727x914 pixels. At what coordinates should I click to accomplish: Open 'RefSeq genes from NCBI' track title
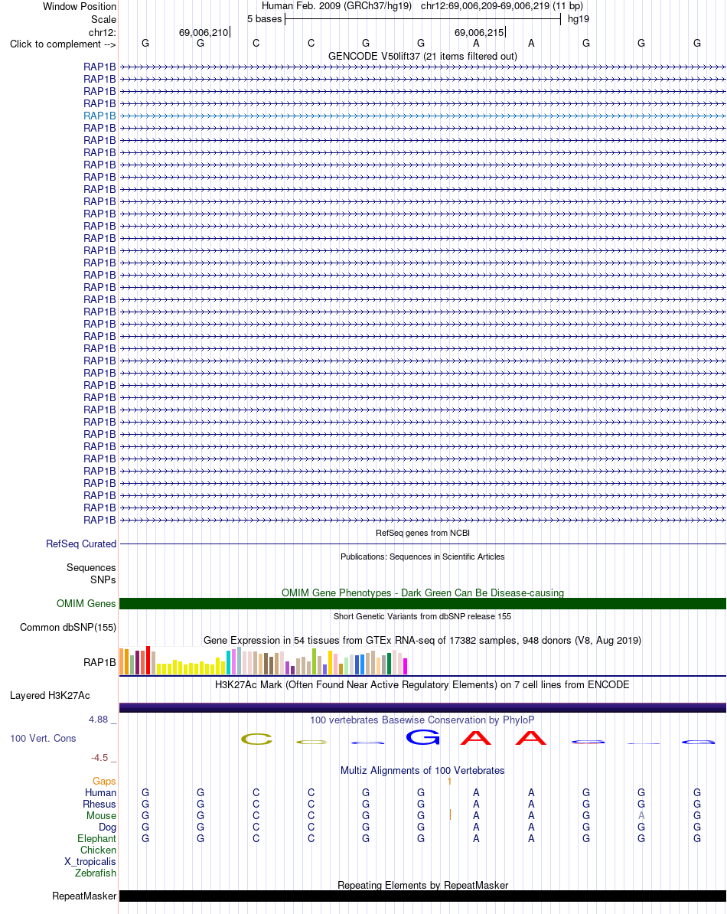pyautogui.click(x=422, y=533)
